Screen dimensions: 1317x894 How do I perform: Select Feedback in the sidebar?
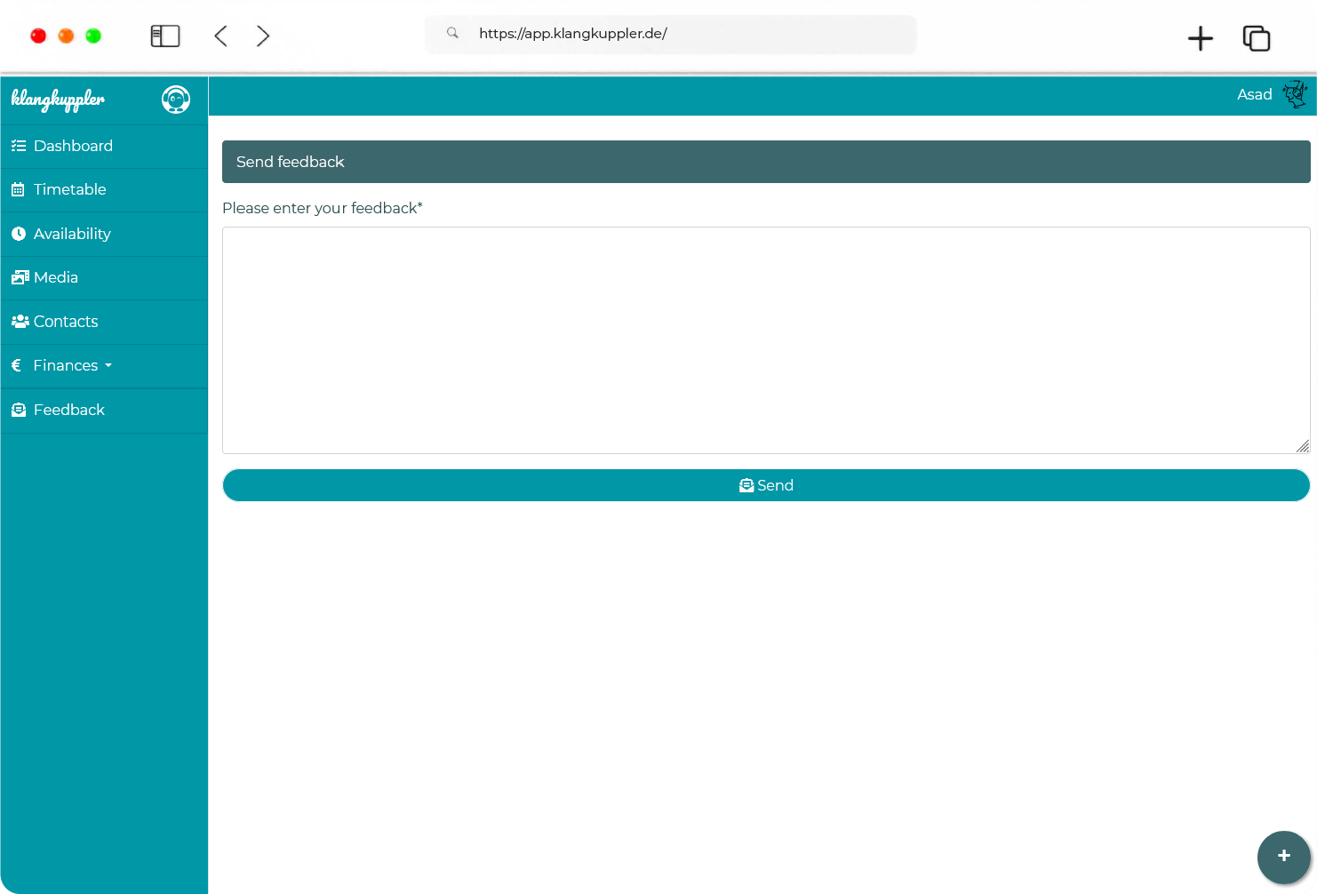(68, 410)
